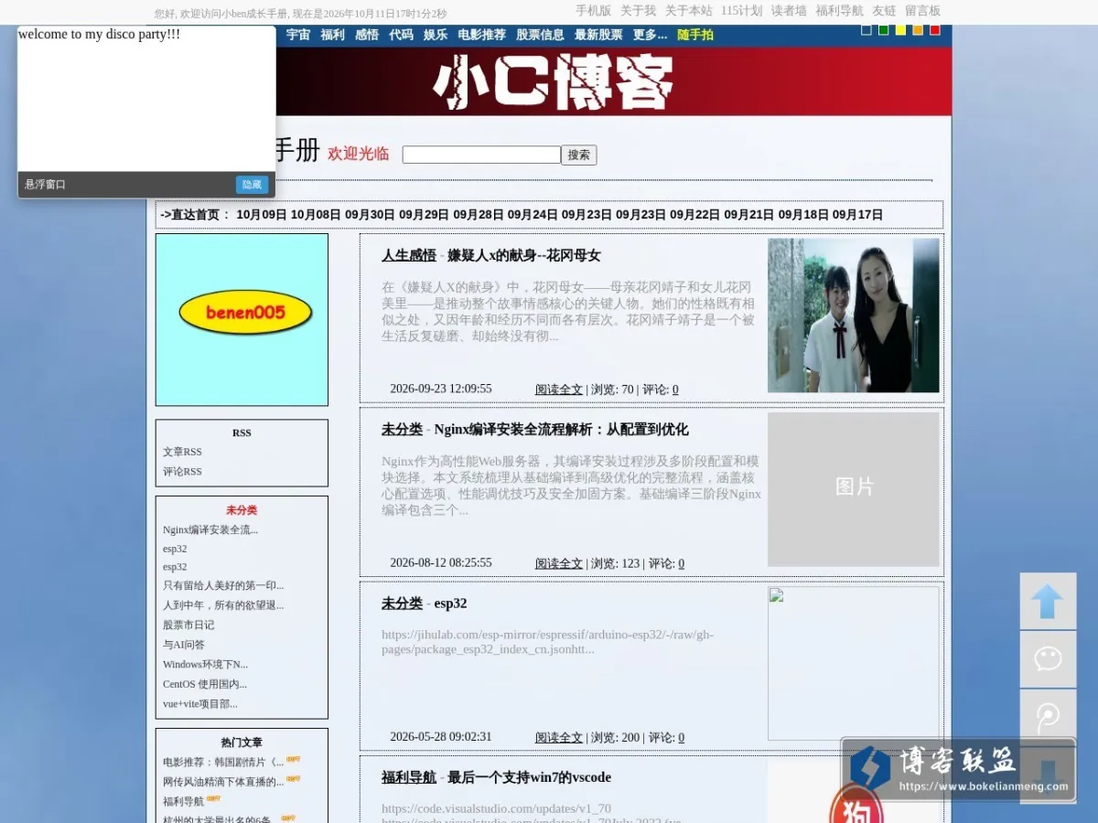Open 评论RSS feed link

click(x=182, y=472)
